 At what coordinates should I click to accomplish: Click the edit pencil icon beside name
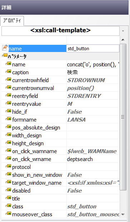(x=5, y=48)
